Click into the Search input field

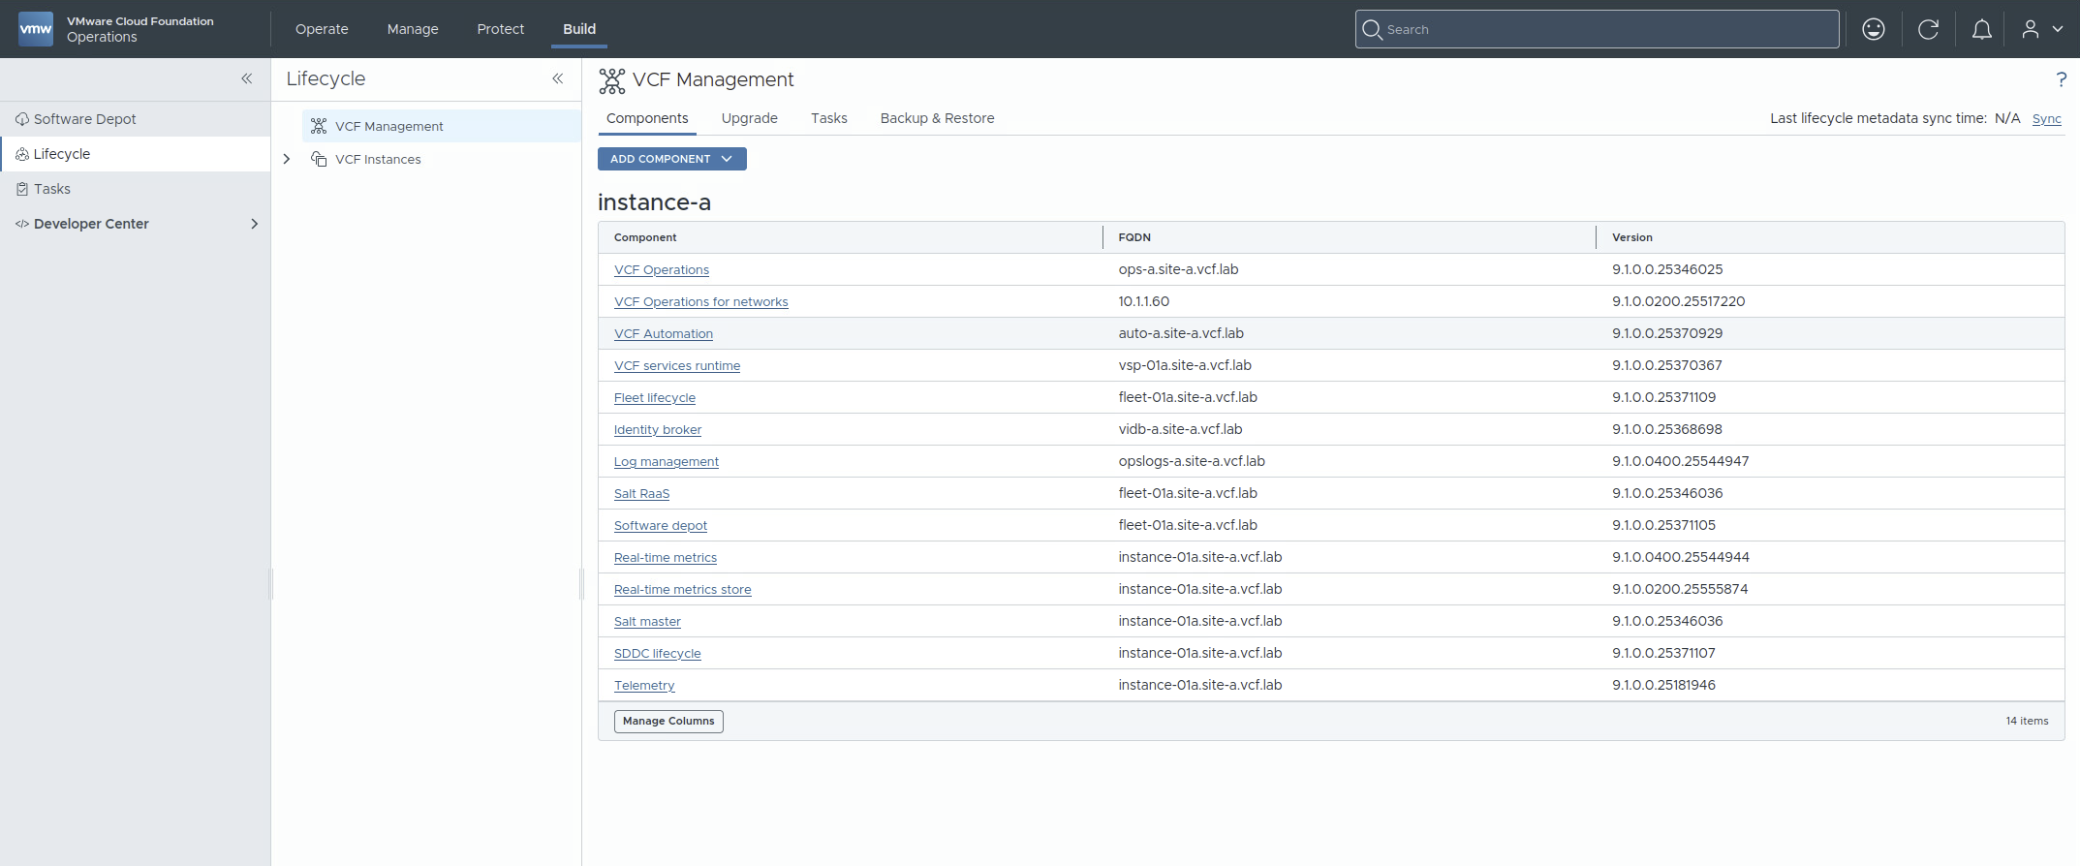point(1597,29)
